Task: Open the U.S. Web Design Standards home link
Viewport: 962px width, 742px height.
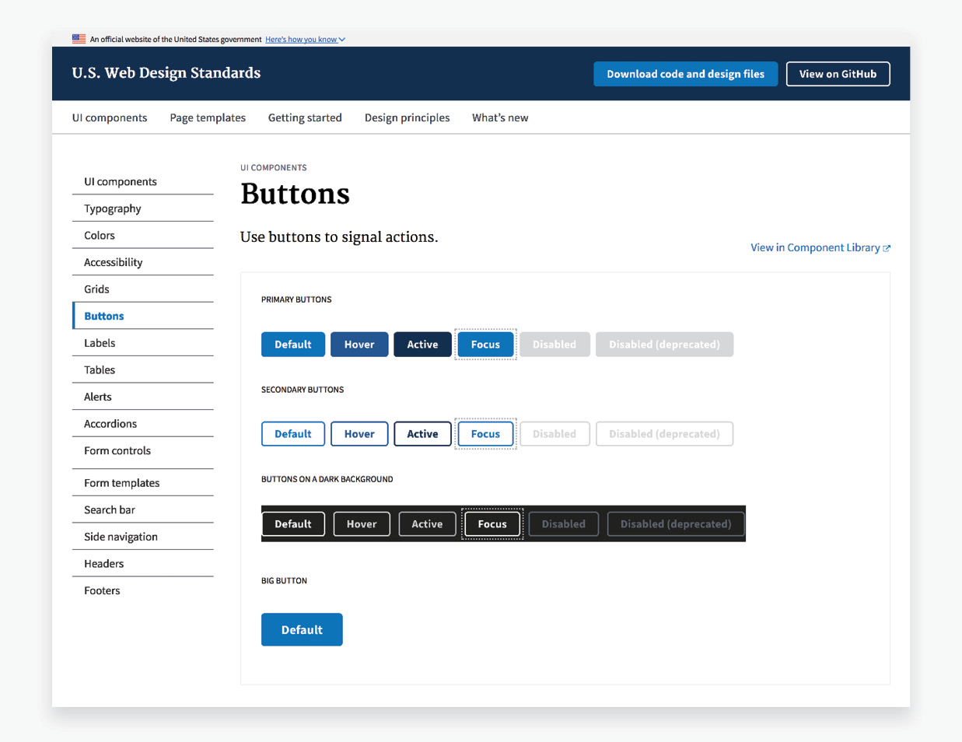Action: pos(166,73)
